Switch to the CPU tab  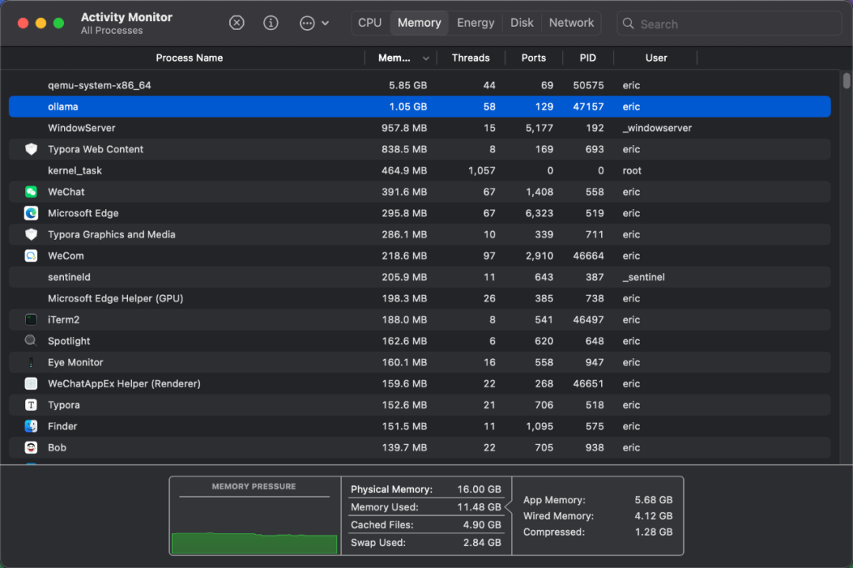point(370,23)
